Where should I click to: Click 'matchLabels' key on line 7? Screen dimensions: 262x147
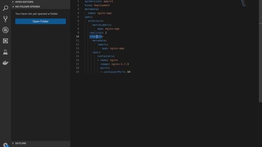(101, 25)
